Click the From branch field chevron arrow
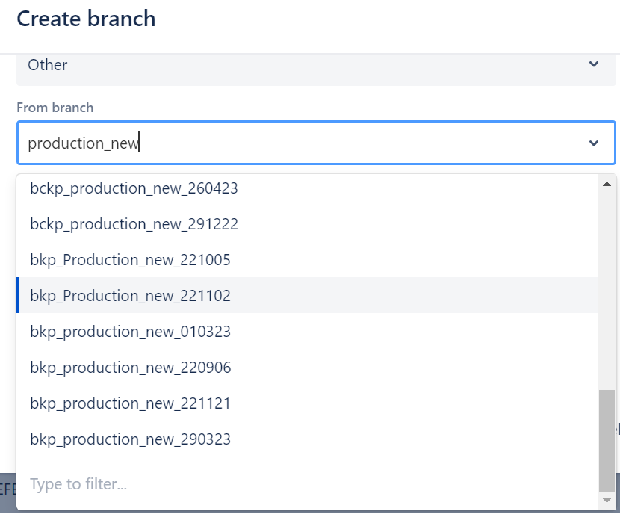620x517 pixels. point(594,143)
